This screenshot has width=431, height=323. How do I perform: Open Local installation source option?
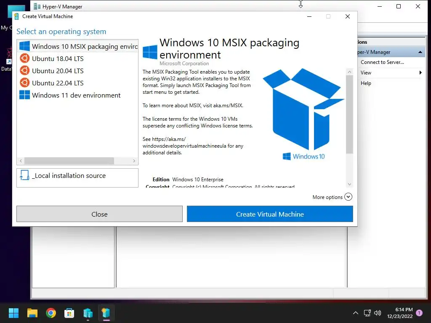point(77,178)
